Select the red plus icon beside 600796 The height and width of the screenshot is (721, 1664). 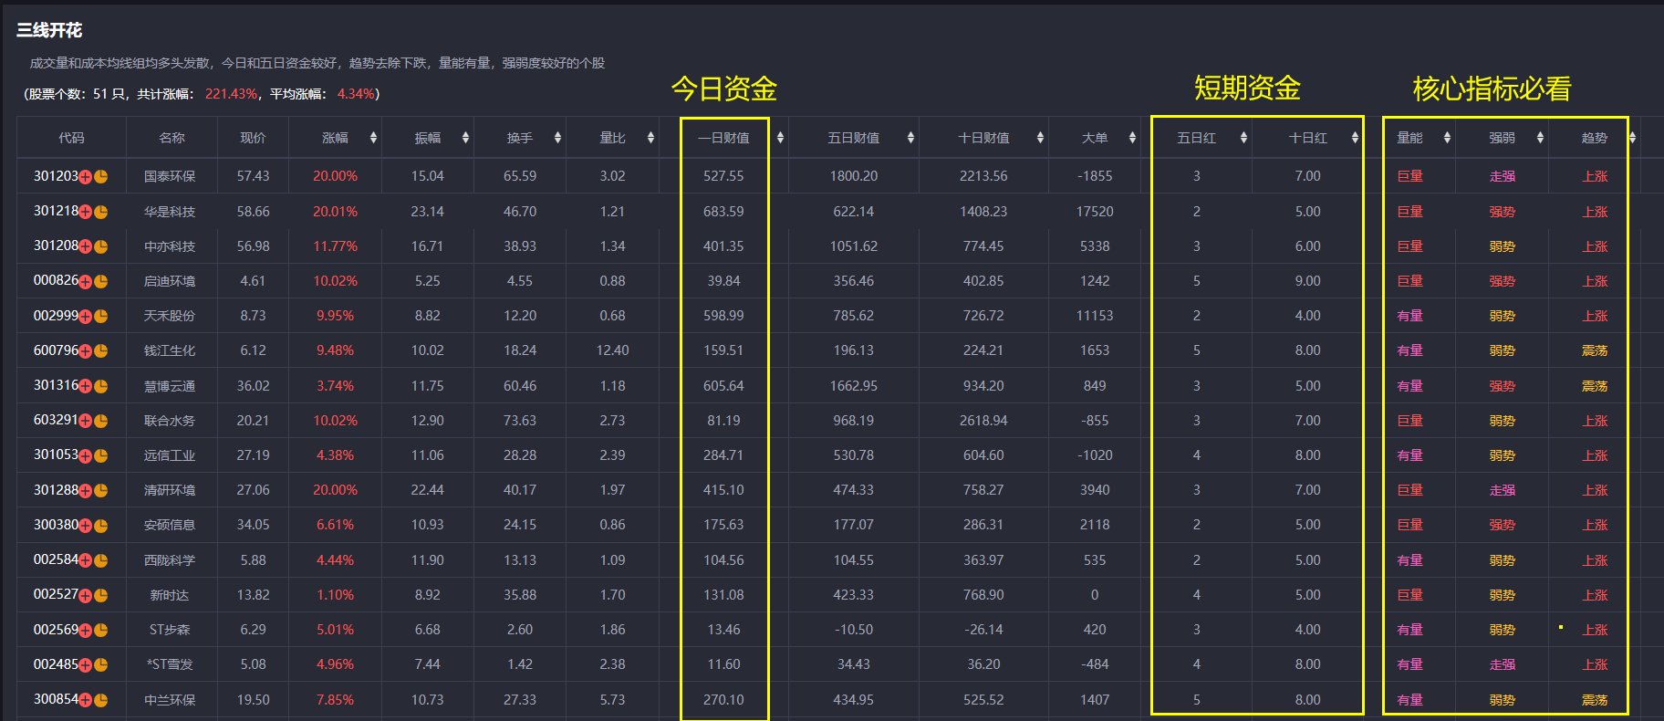[x=86, y=351]
